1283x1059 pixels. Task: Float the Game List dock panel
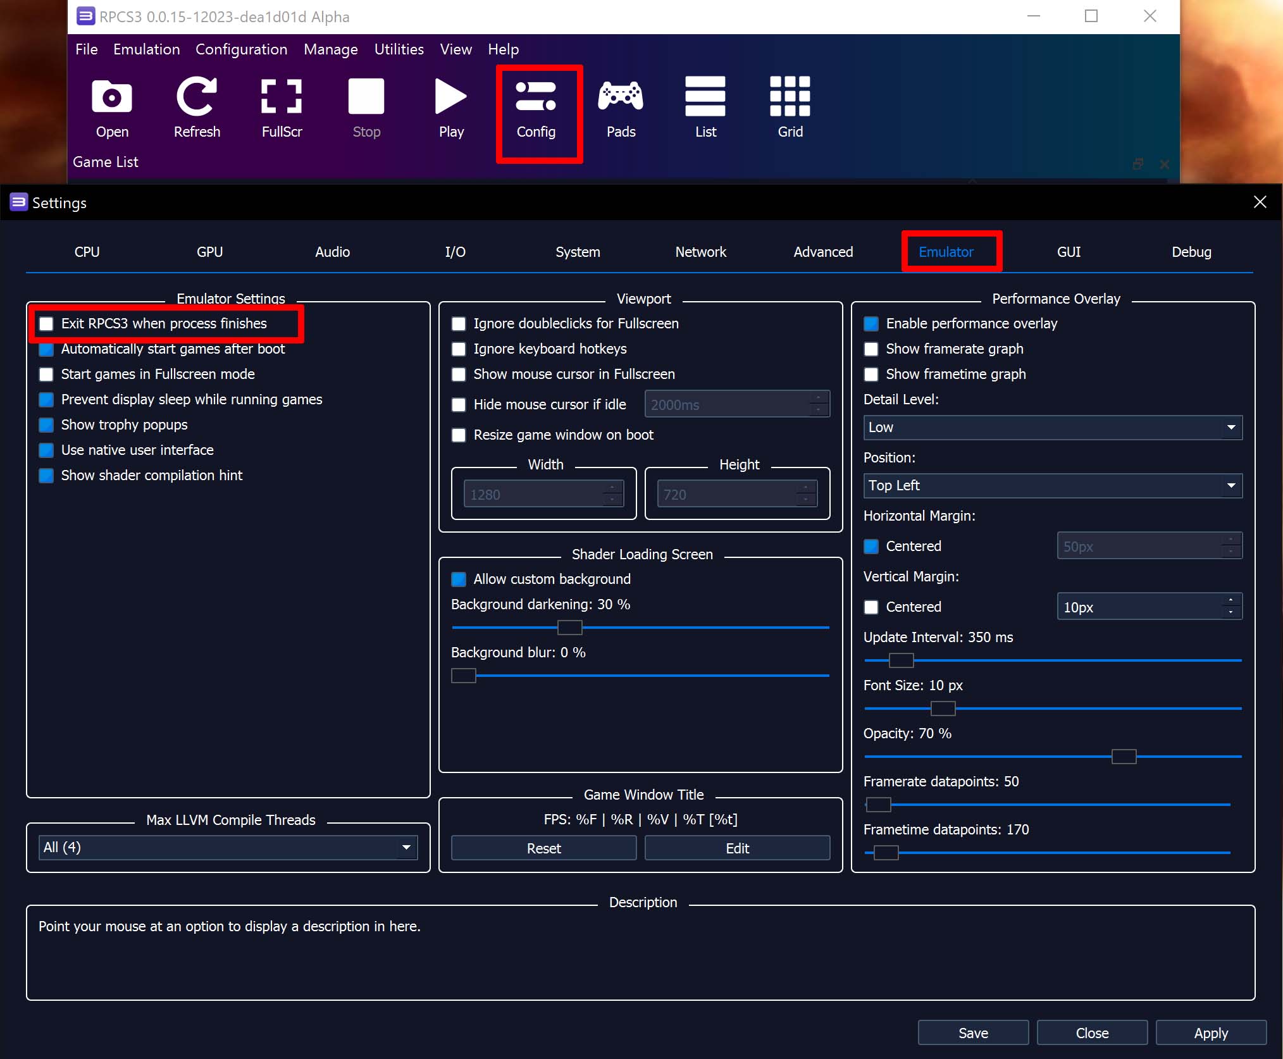1137,164
